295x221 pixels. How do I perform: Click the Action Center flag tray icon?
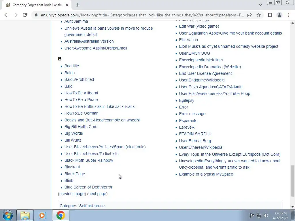coord(252,216)
